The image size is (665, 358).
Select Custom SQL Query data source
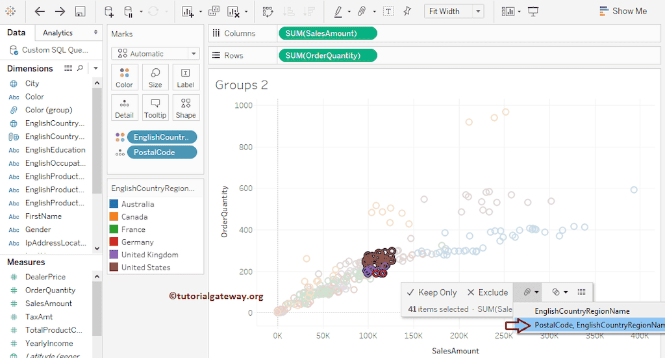click(49, 50)
